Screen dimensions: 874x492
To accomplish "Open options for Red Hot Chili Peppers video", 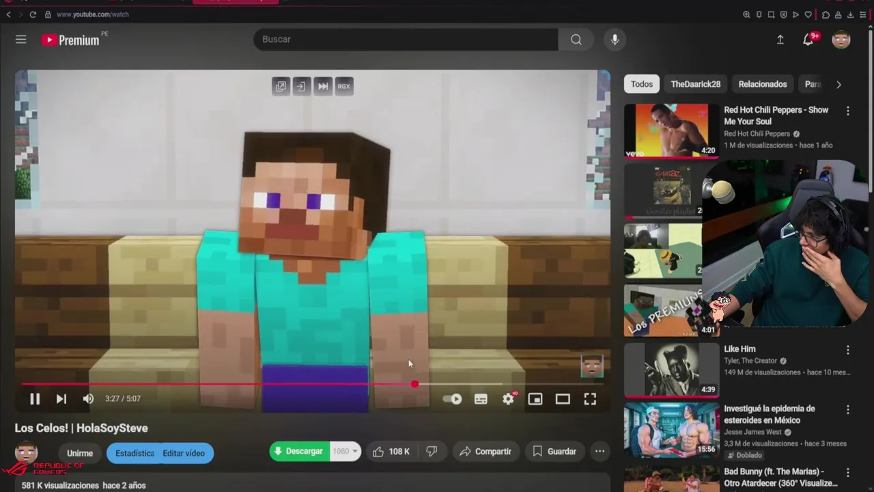I will click(848, 111).
